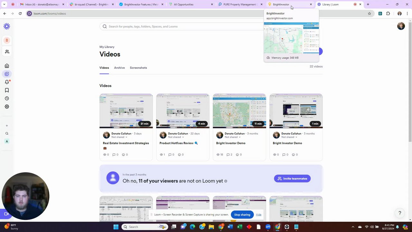Click the info icon after 'not on Loom yet'
Viewport: 412px width, 232px height.
point(226,181)
